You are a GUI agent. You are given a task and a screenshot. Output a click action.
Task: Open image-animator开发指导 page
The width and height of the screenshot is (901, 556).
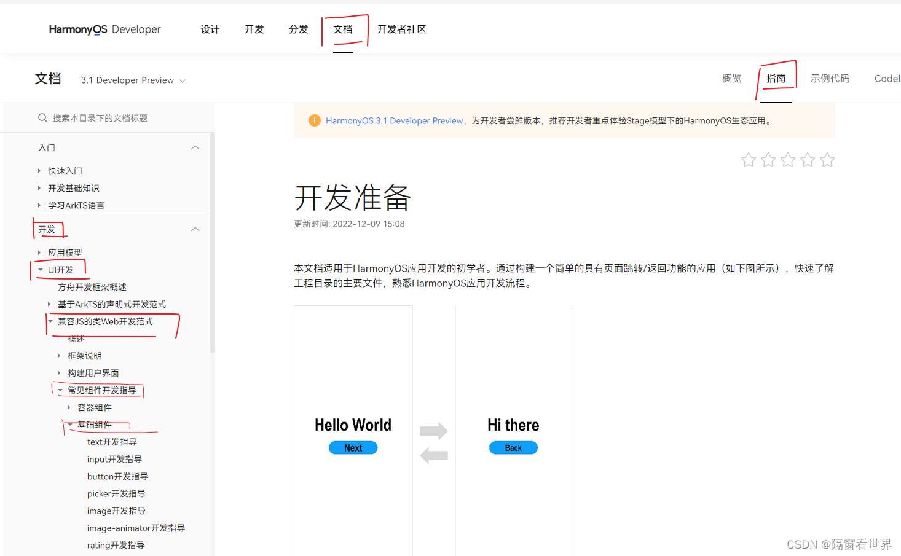click(x=136, y=528)
